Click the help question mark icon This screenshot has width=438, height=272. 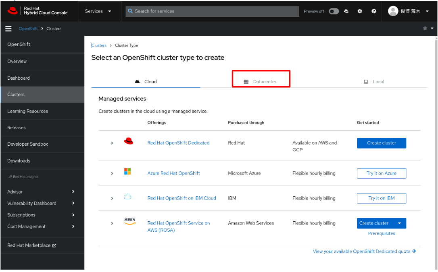click(x=373, y=11)
